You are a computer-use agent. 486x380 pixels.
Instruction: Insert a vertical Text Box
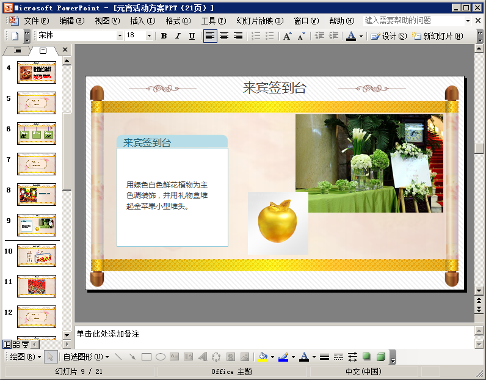tap(189, 357)
